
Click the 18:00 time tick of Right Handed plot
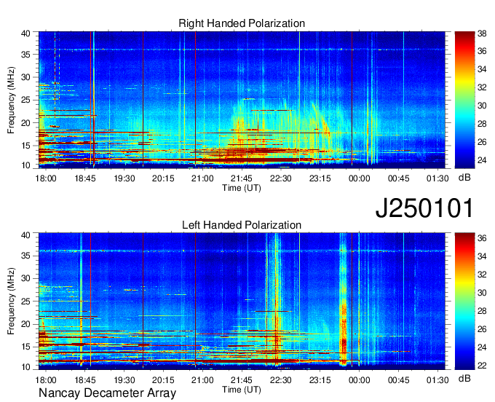[46, 178]
